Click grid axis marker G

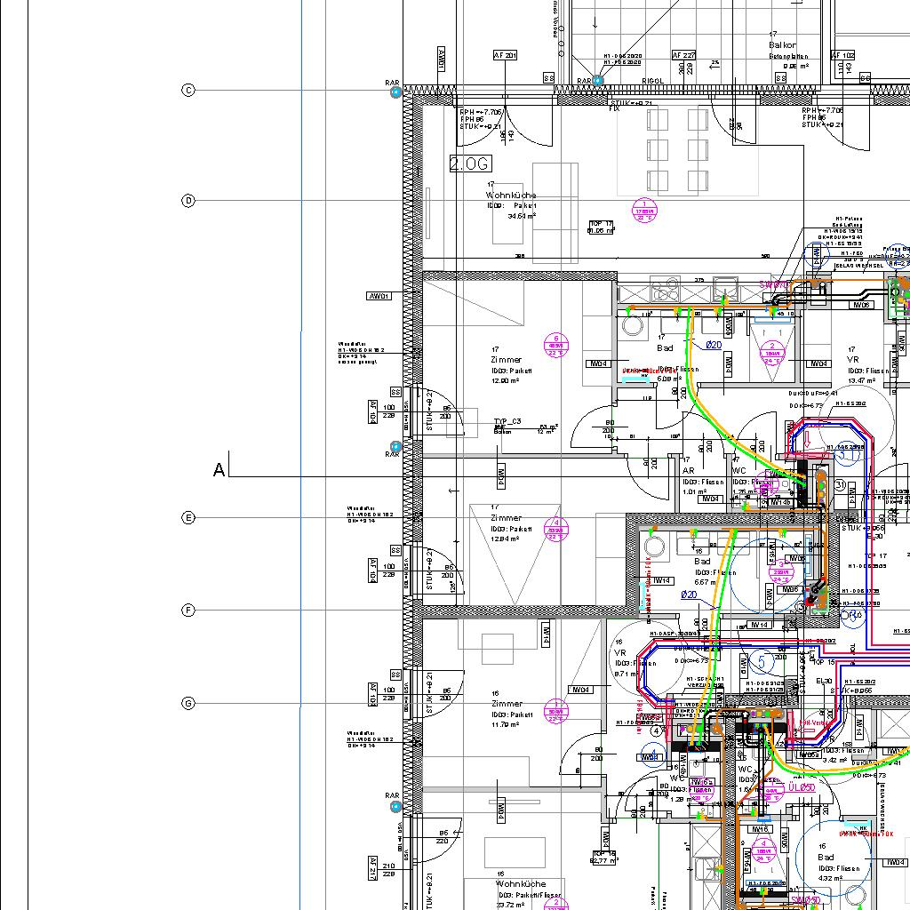188,704
